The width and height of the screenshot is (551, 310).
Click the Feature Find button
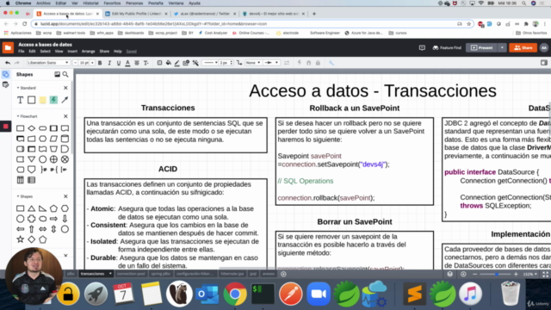coord(447,48)
